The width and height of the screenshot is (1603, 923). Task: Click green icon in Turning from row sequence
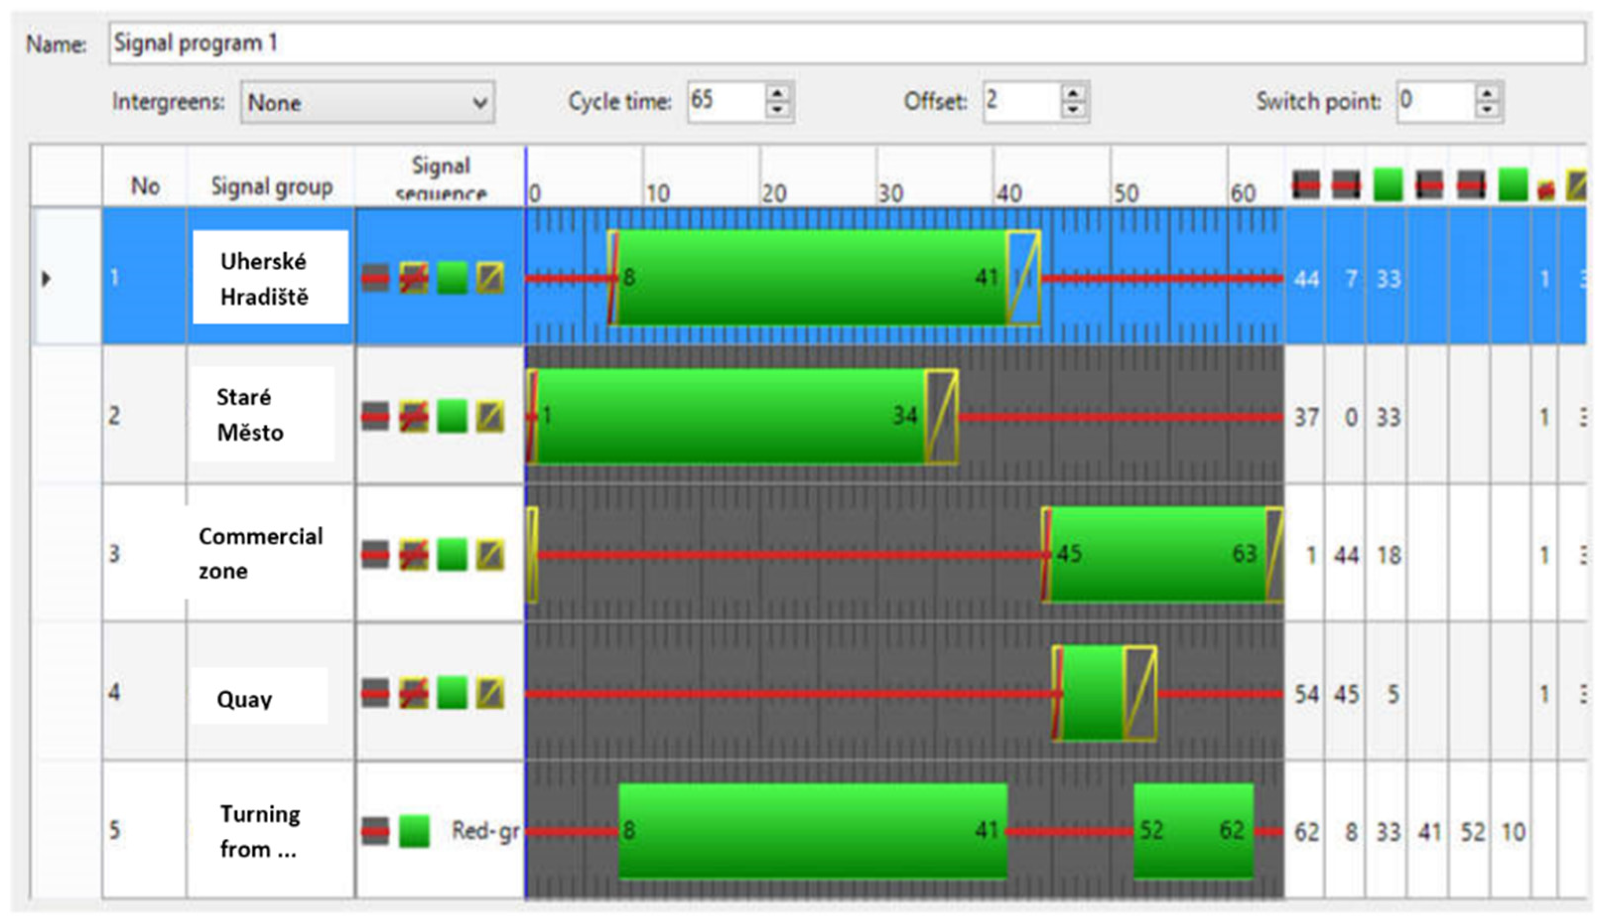point(413,831)
